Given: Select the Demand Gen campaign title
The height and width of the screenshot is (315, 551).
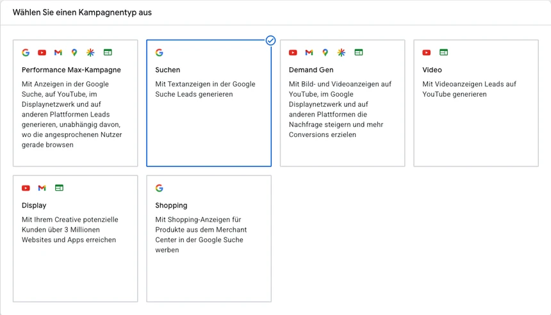Looking at the screenshot, I should click(311, 70).
